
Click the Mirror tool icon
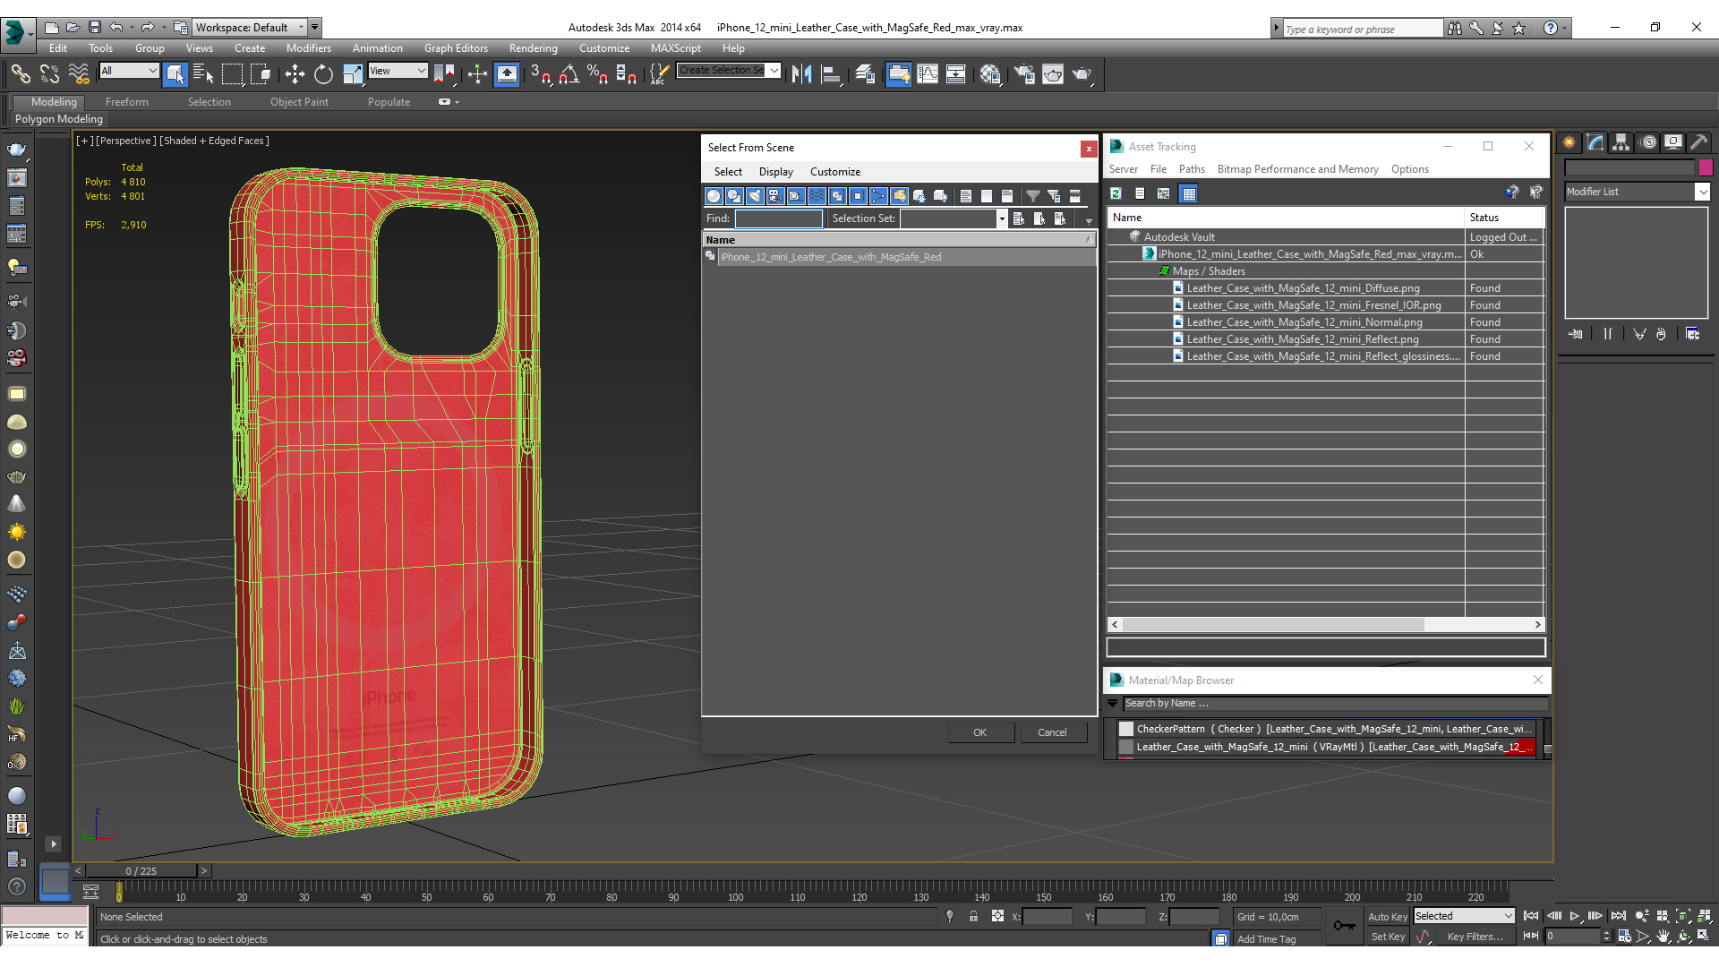coord(801,74)
